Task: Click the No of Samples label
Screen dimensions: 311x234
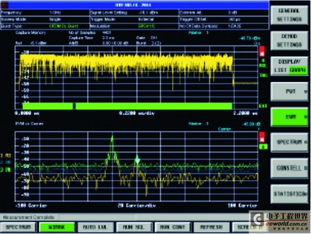Action: (82, 32)
